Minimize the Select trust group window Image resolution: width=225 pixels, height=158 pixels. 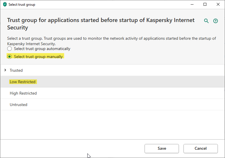[192, 5]
